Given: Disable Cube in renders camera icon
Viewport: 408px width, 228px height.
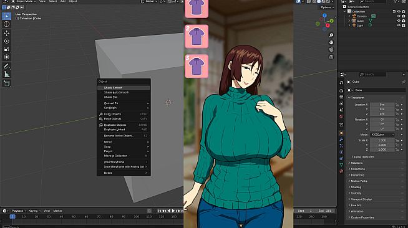Looking at the screenshot, I should point(403,21).
